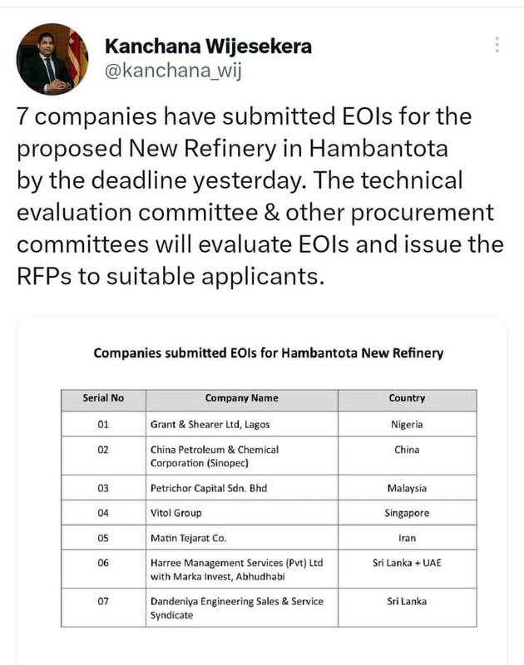The width and height of the screenshot is (524, 665).
Task: Click the Dandeniya Engineering Sales cell
Action: click(x=242, y=608)
